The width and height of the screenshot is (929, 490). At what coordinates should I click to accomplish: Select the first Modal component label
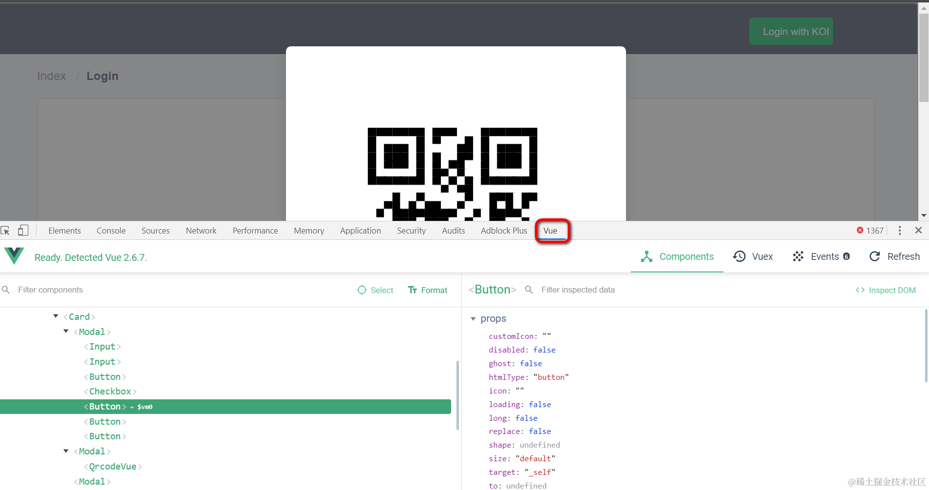92,332
